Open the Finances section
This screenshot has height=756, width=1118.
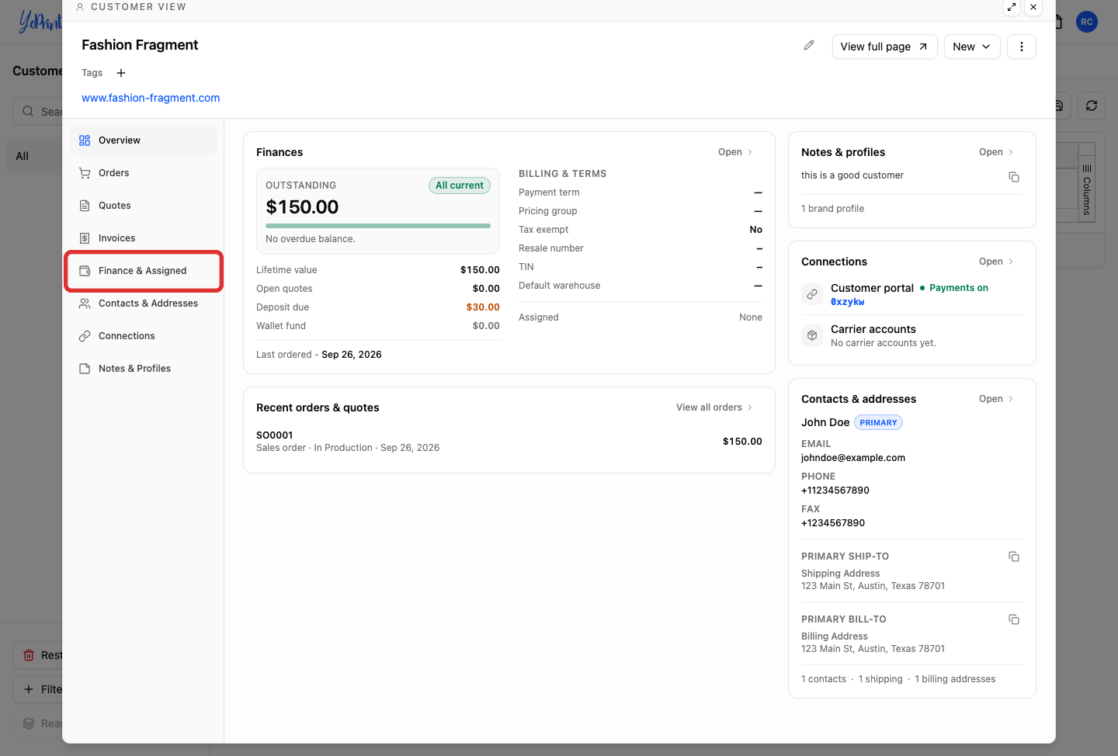(735, 152)
